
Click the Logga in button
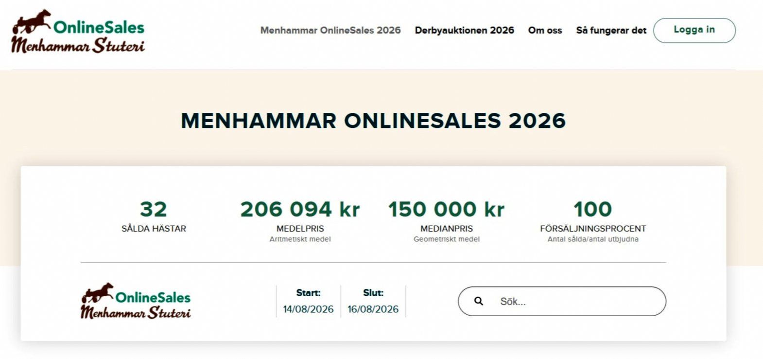[694, 30]
